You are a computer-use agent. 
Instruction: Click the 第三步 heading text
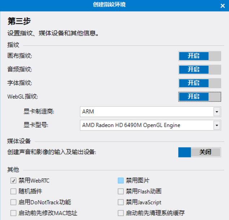(19, 21)
